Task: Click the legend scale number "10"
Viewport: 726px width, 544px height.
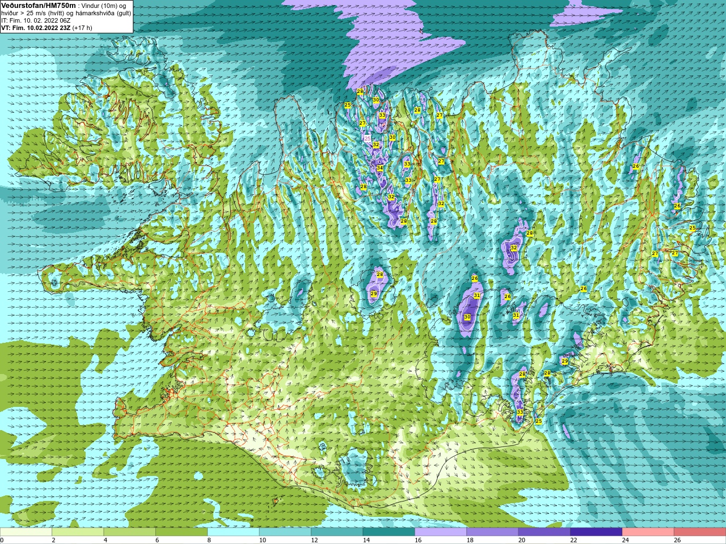Action: pos(262,541)
